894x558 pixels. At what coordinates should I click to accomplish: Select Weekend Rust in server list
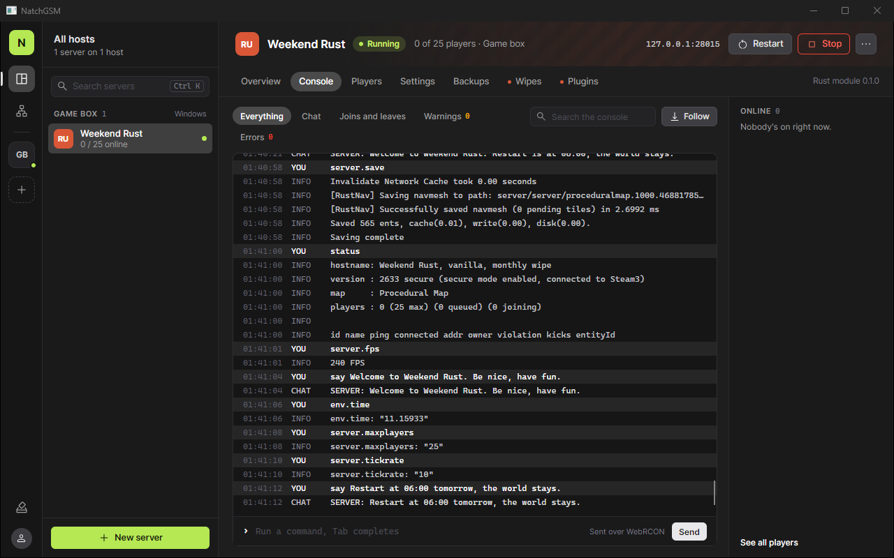click(x=130, y=139)
